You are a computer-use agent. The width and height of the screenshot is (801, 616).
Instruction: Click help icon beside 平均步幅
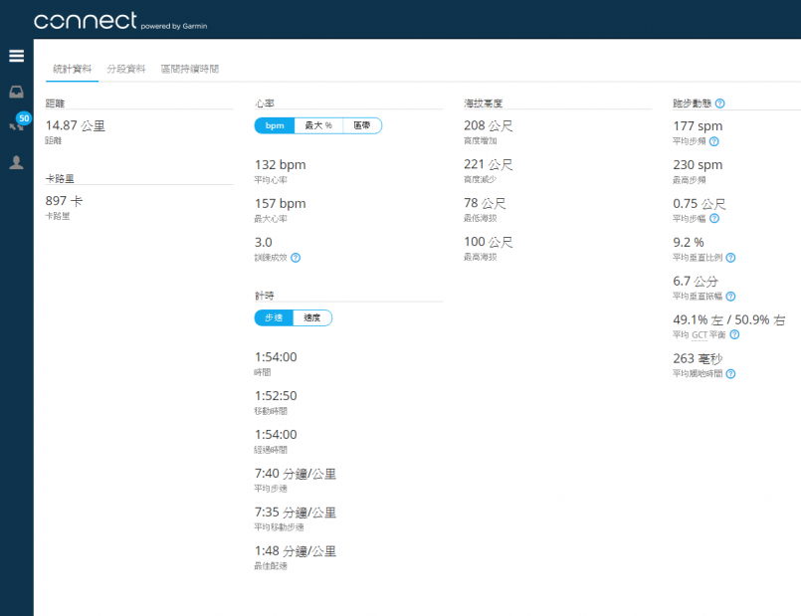pos(713,218)
